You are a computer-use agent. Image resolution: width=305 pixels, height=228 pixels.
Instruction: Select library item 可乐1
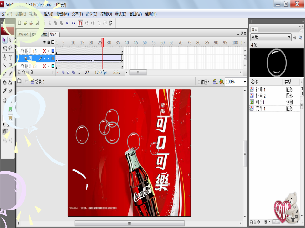pyautogui.click(x=260, y=102)
